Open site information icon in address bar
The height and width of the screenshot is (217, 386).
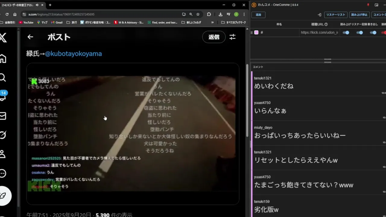tap(24, 14)
